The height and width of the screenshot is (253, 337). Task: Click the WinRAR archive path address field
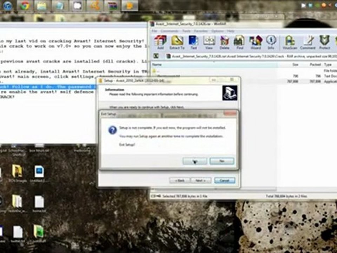pos(251,56)
